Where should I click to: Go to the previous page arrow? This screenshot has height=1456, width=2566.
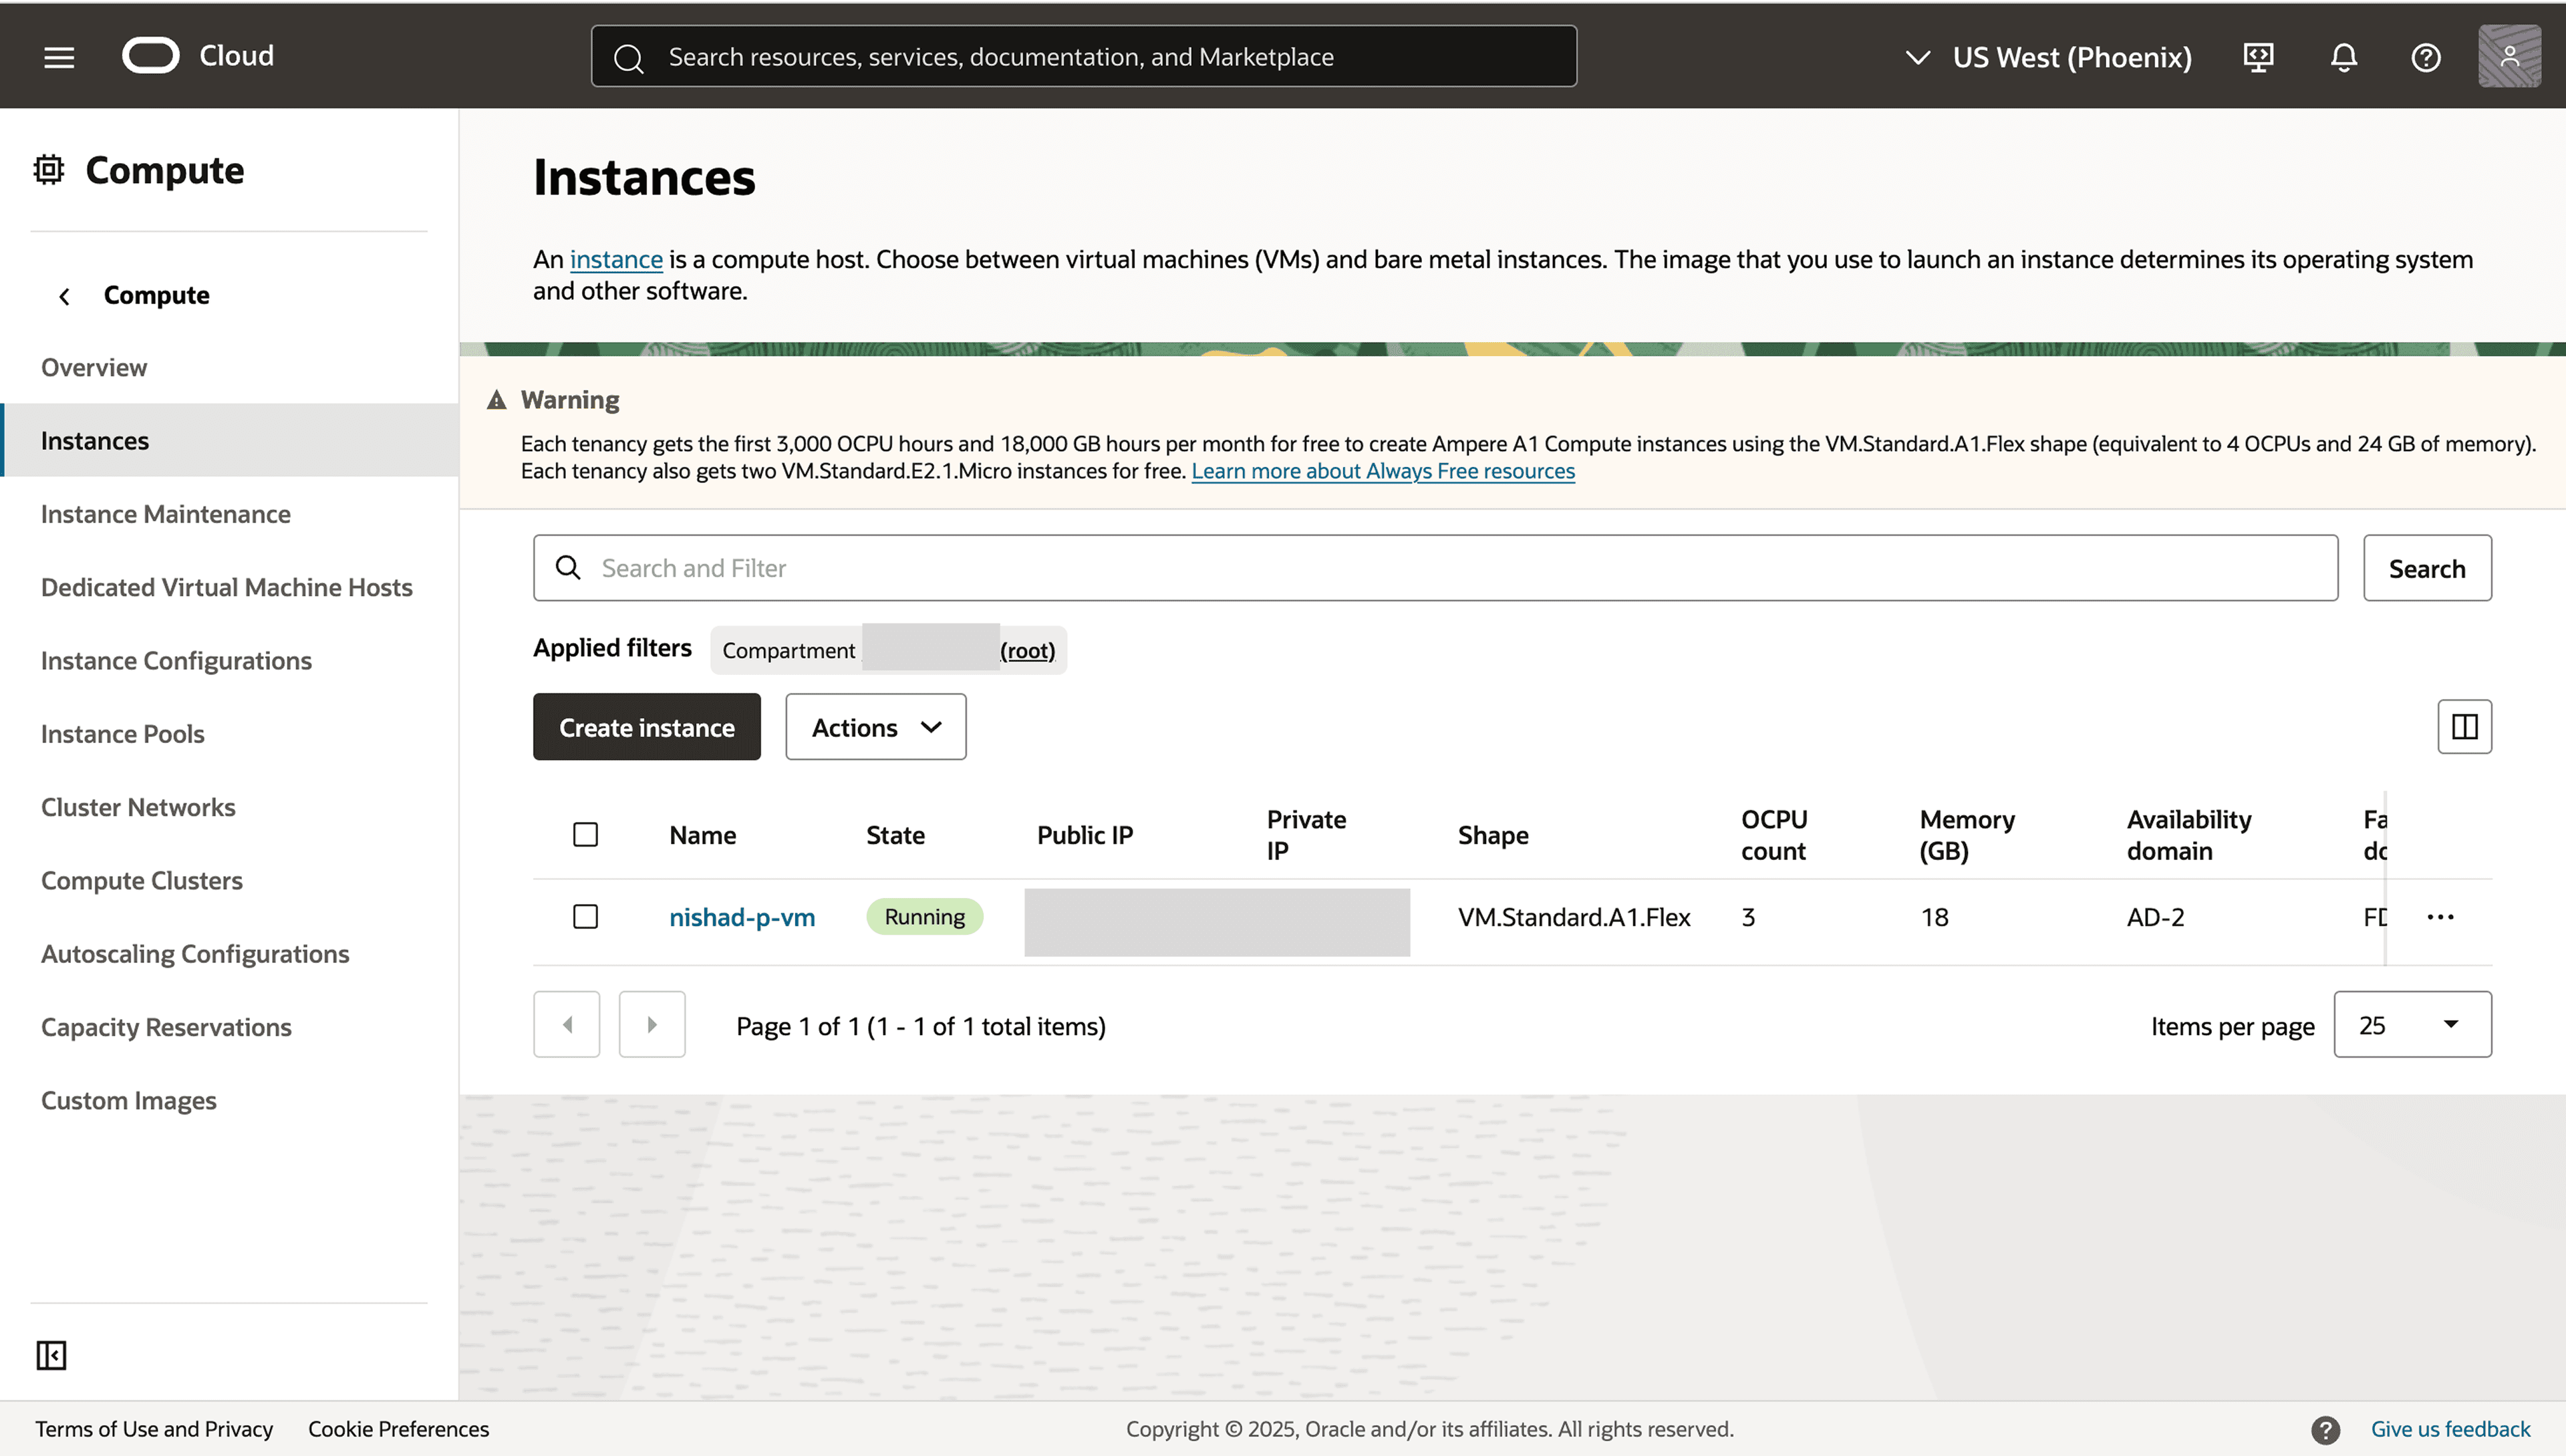pos(567,1024)
